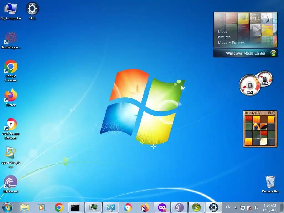The width and height of the screenshot is (284, 213).
Task: Open the DataWagon shortcut on the desktop
Action: tap(11, 40)
